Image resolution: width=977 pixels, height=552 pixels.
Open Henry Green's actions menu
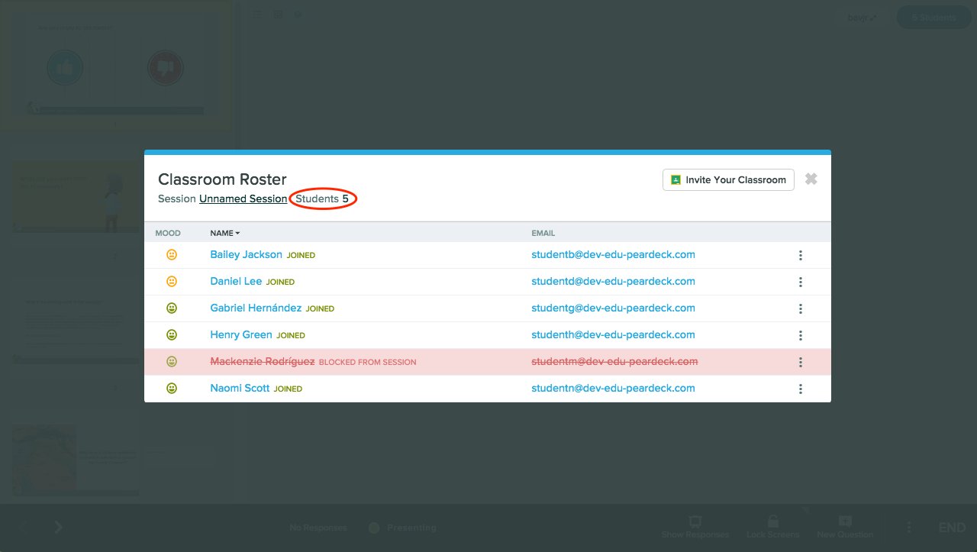(x=800, y=335)
